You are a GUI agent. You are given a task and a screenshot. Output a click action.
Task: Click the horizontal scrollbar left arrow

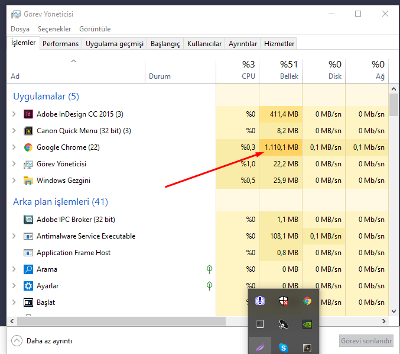[x=12, y=321]
